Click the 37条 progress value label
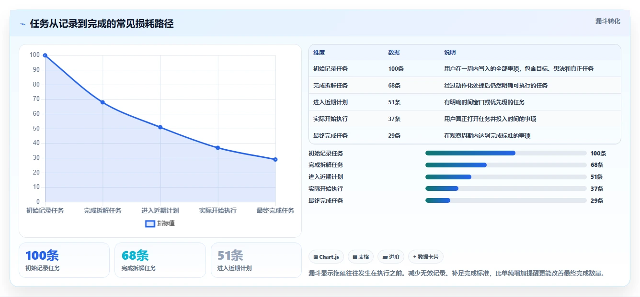This screenshot has height=297, width=640. [597, 189]
